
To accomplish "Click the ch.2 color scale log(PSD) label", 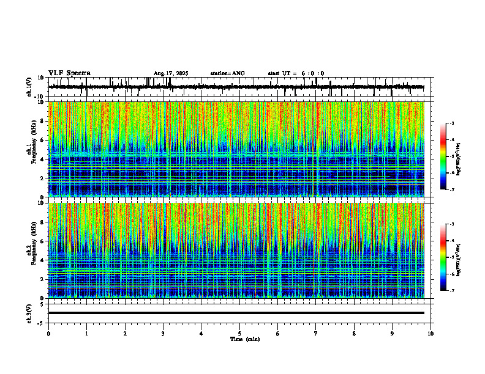I will 459,259.
